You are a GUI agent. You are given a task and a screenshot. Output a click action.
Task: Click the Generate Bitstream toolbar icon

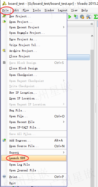pyautogui.click(x=76, y=17)
